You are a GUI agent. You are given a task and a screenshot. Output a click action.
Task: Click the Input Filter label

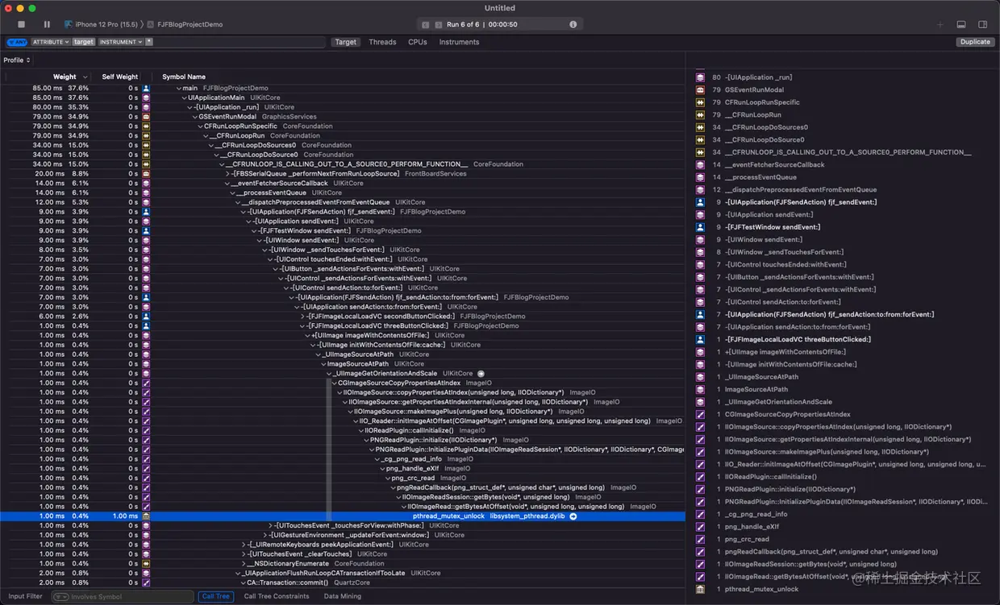pos(25,596)
